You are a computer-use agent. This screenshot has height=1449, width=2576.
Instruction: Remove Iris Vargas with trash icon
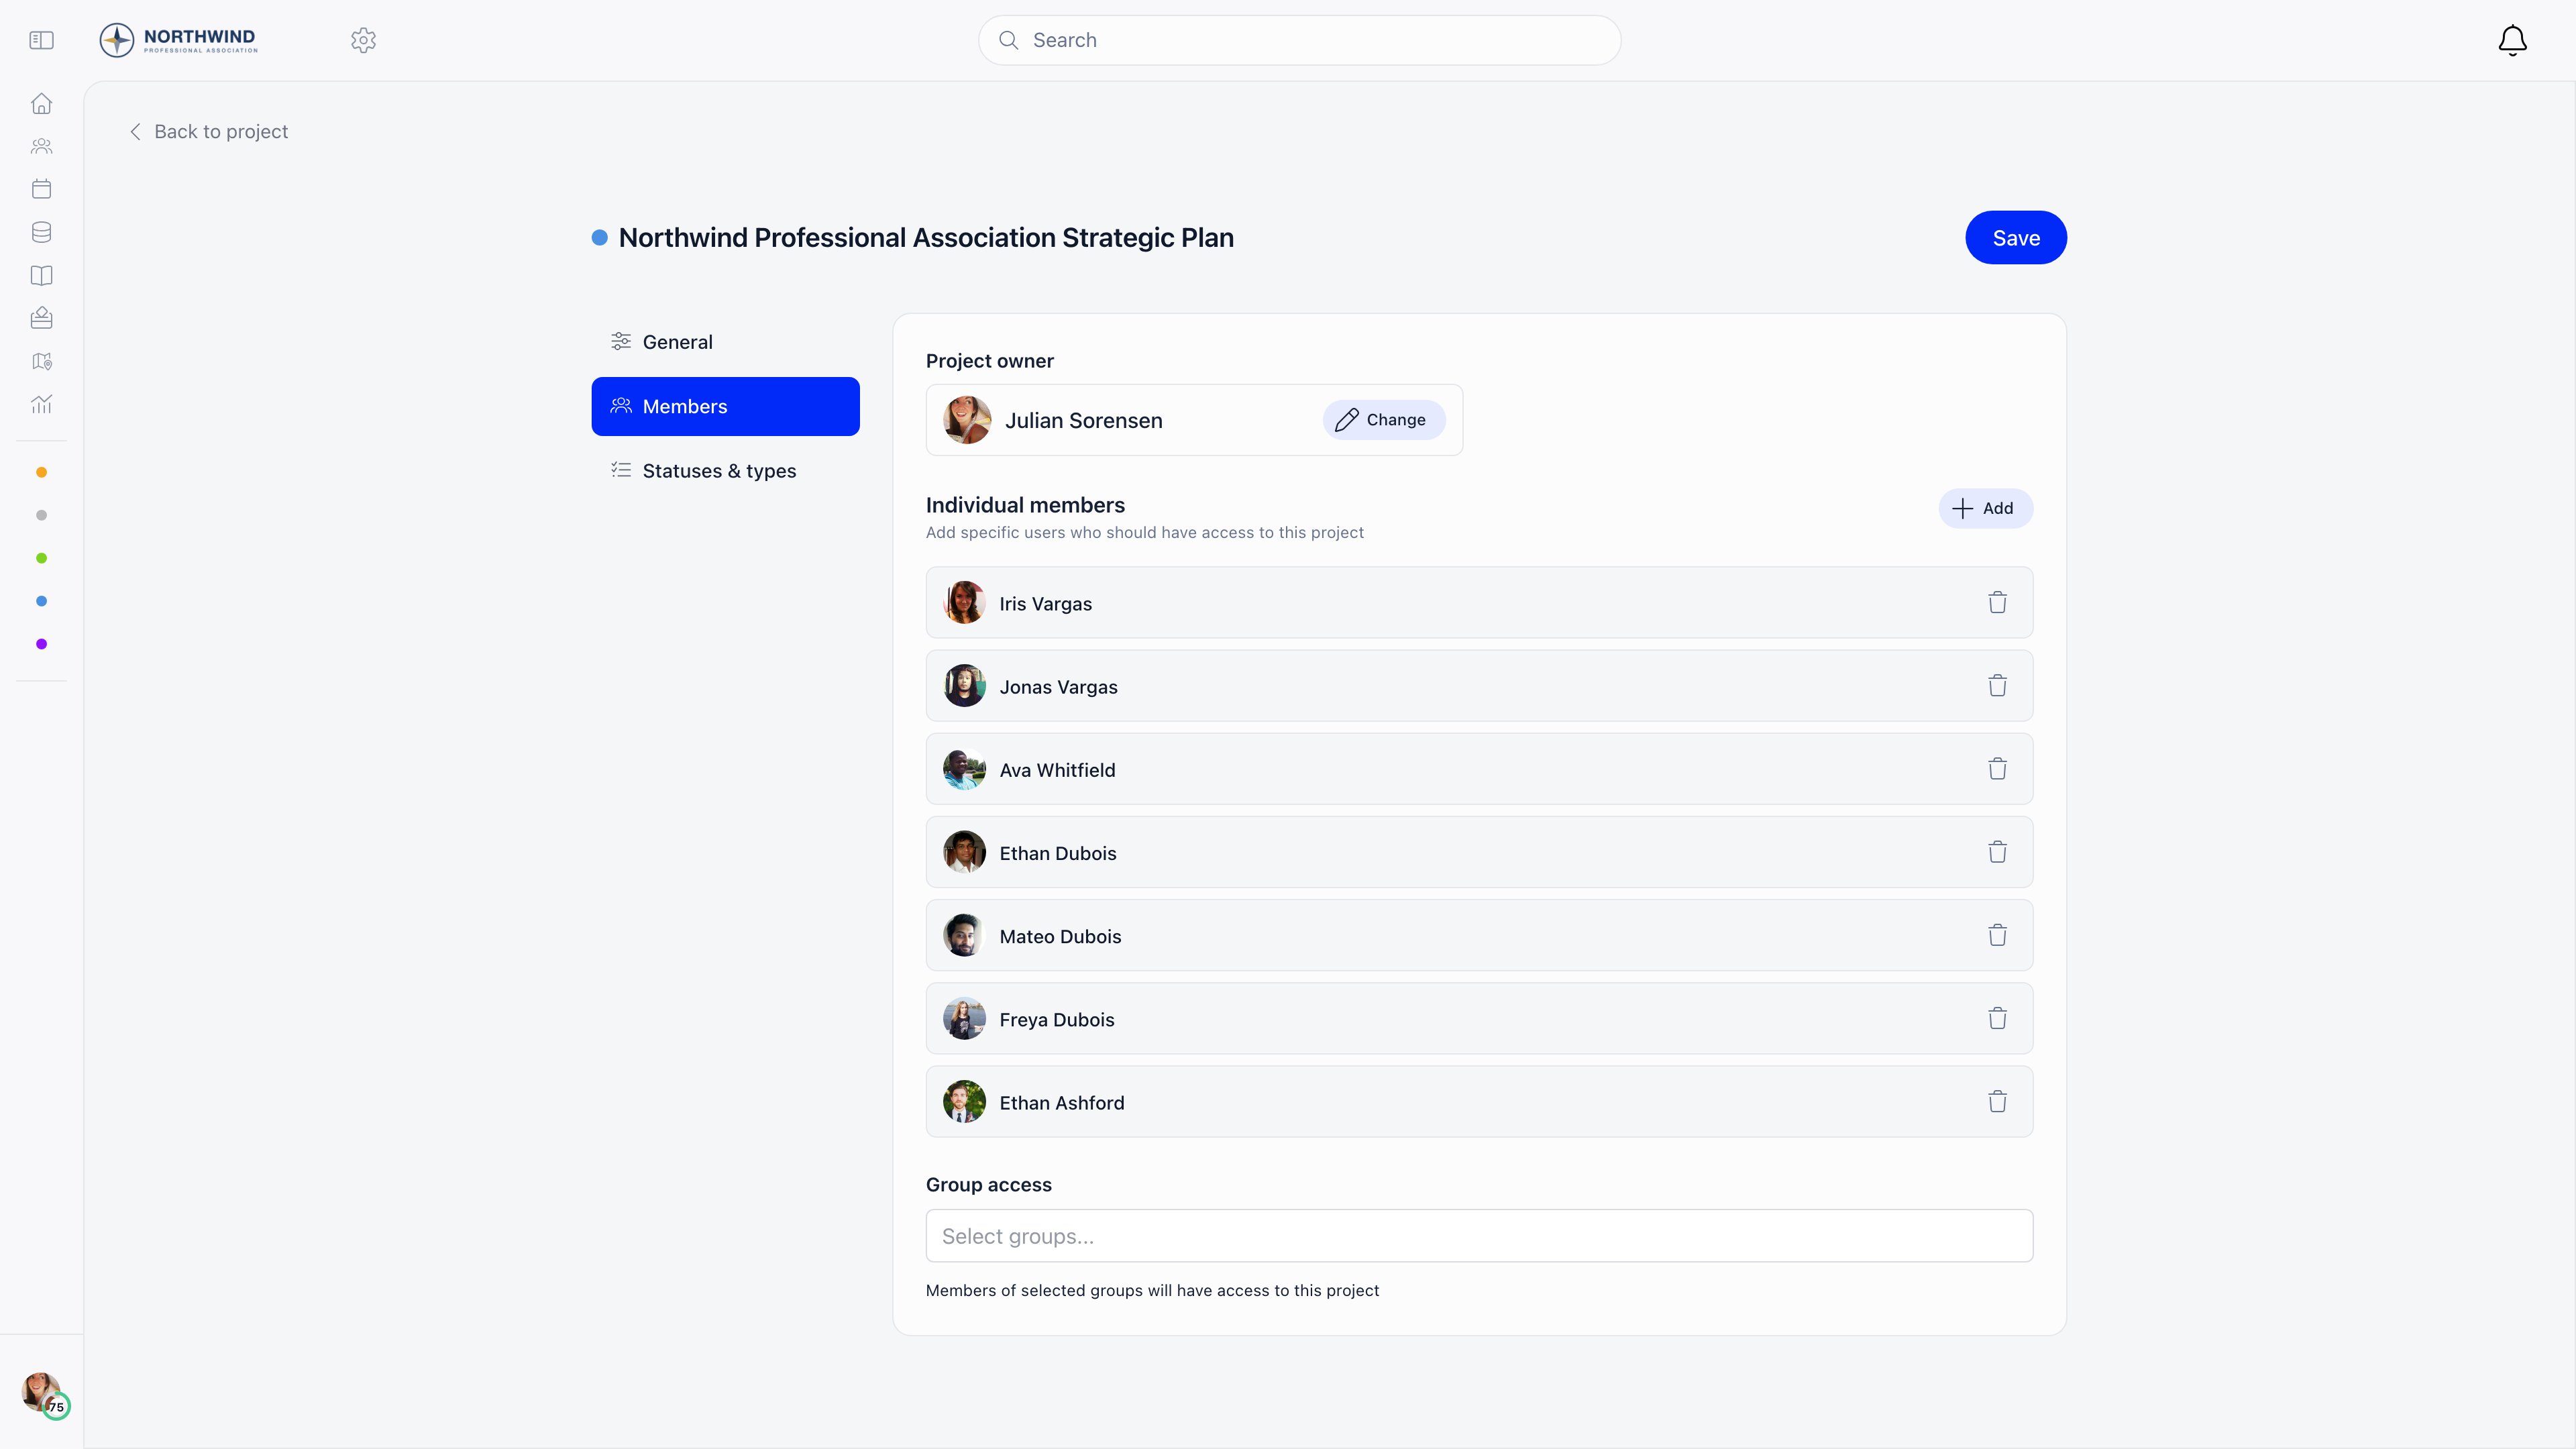[x=1997, y=602]
